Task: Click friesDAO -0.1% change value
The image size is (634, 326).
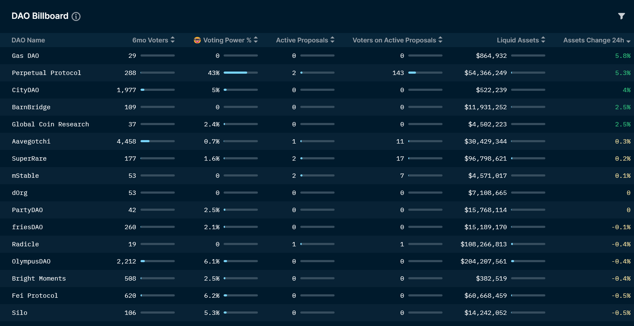Action: tap(621, 227)
